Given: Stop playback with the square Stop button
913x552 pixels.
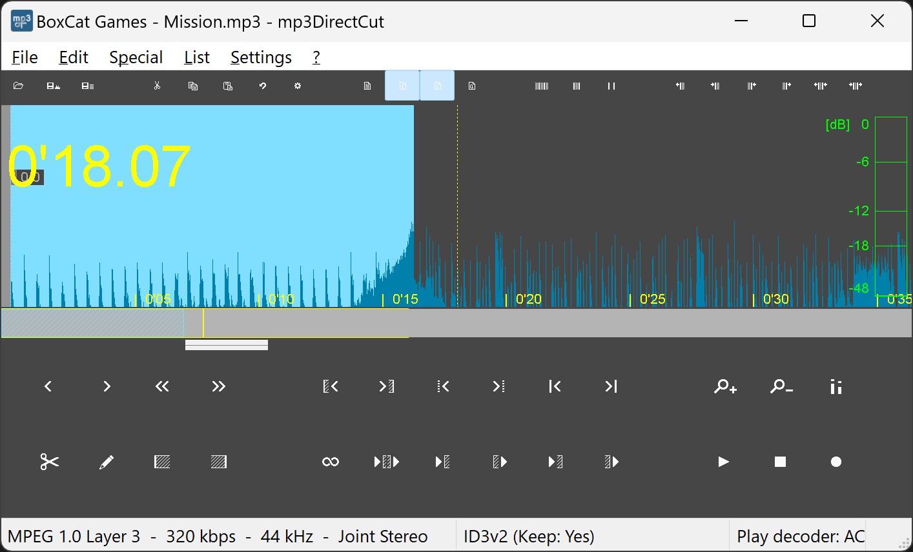Looking at the screenshot, I should tap(780, 462).
